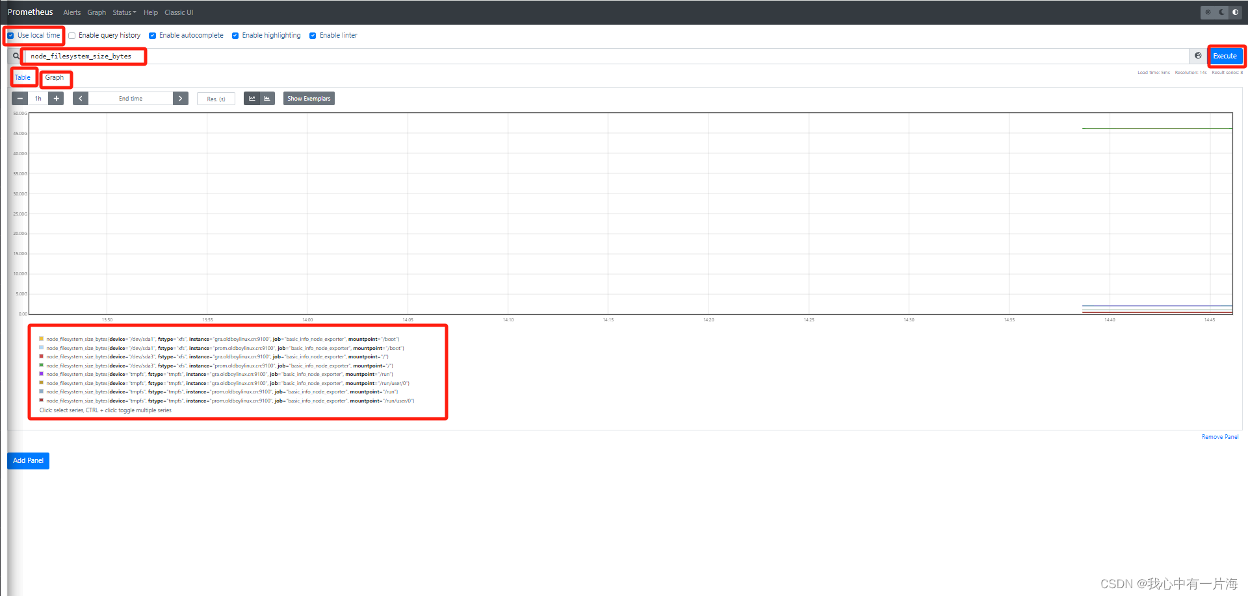
Task: Click the blue Execute button
Action: pyautogui.click(x=1225, y=56)
